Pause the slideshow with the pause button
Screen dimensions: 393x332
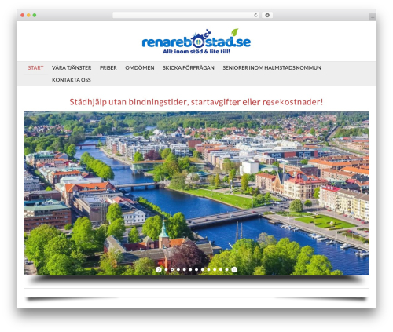click(234, 269)
